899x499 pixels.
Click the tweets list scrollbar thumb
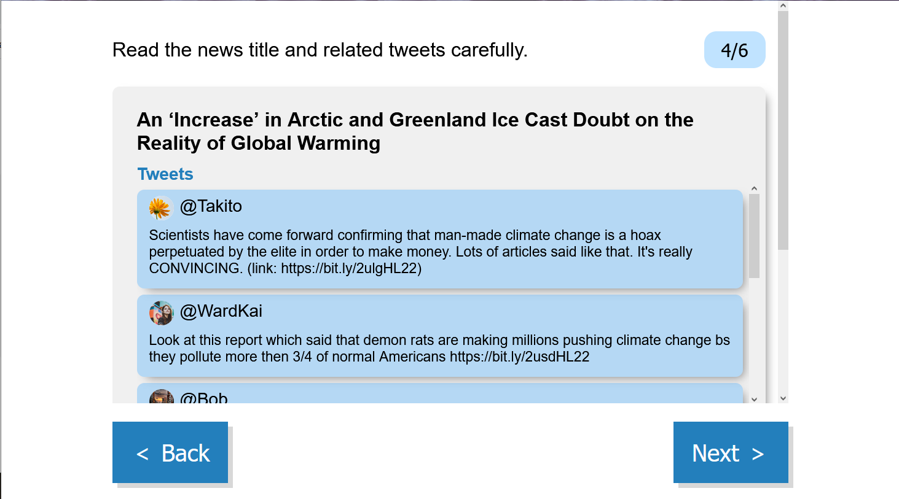754,236
